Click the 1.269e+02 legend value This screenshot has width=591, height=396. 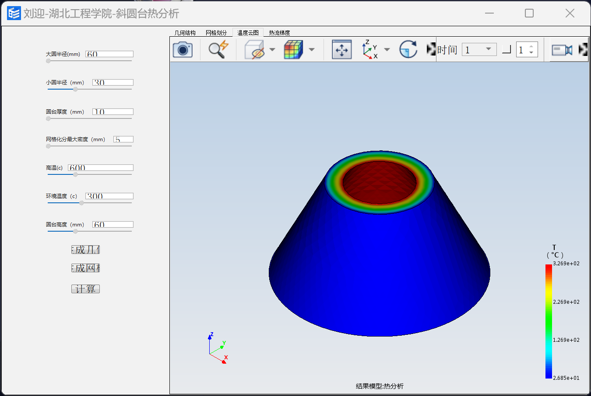[x=566, y=340]
